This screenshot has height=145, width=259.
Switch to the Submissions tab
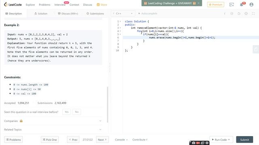click(x=95, y=13)
